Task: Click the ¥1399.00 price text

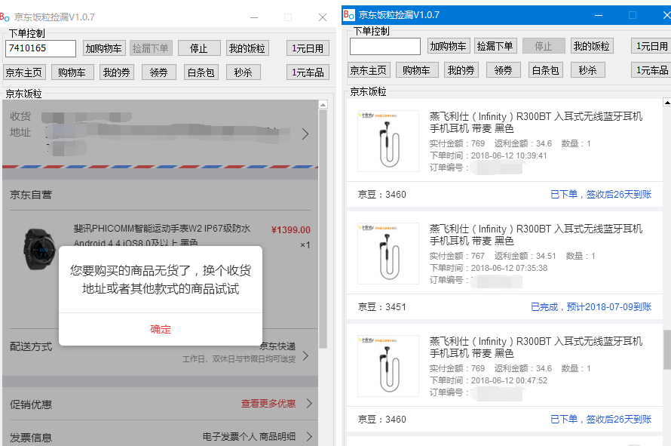Action: 290,230
